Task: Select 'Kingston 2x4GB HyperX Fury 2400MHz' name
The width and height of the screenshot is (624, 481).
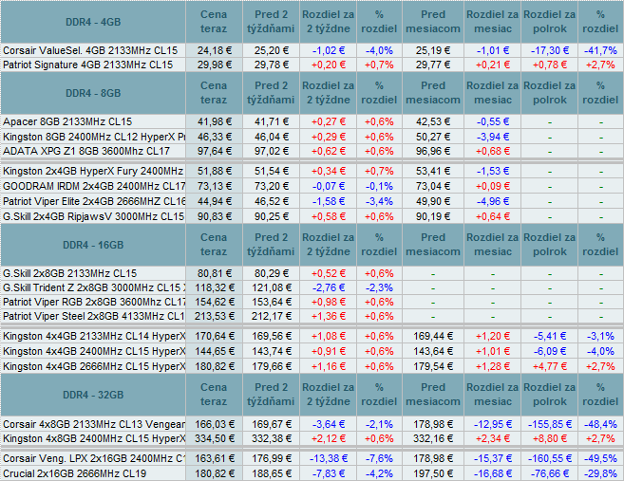Action: tap(93, 171)
